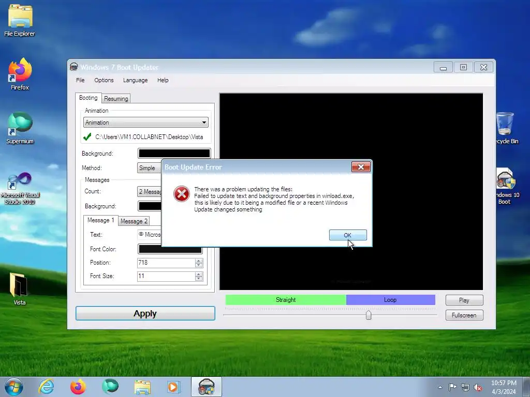This screenshot has width=530, height=397.
Task: Switch to the Resuming tab
Action: [116, 99]
